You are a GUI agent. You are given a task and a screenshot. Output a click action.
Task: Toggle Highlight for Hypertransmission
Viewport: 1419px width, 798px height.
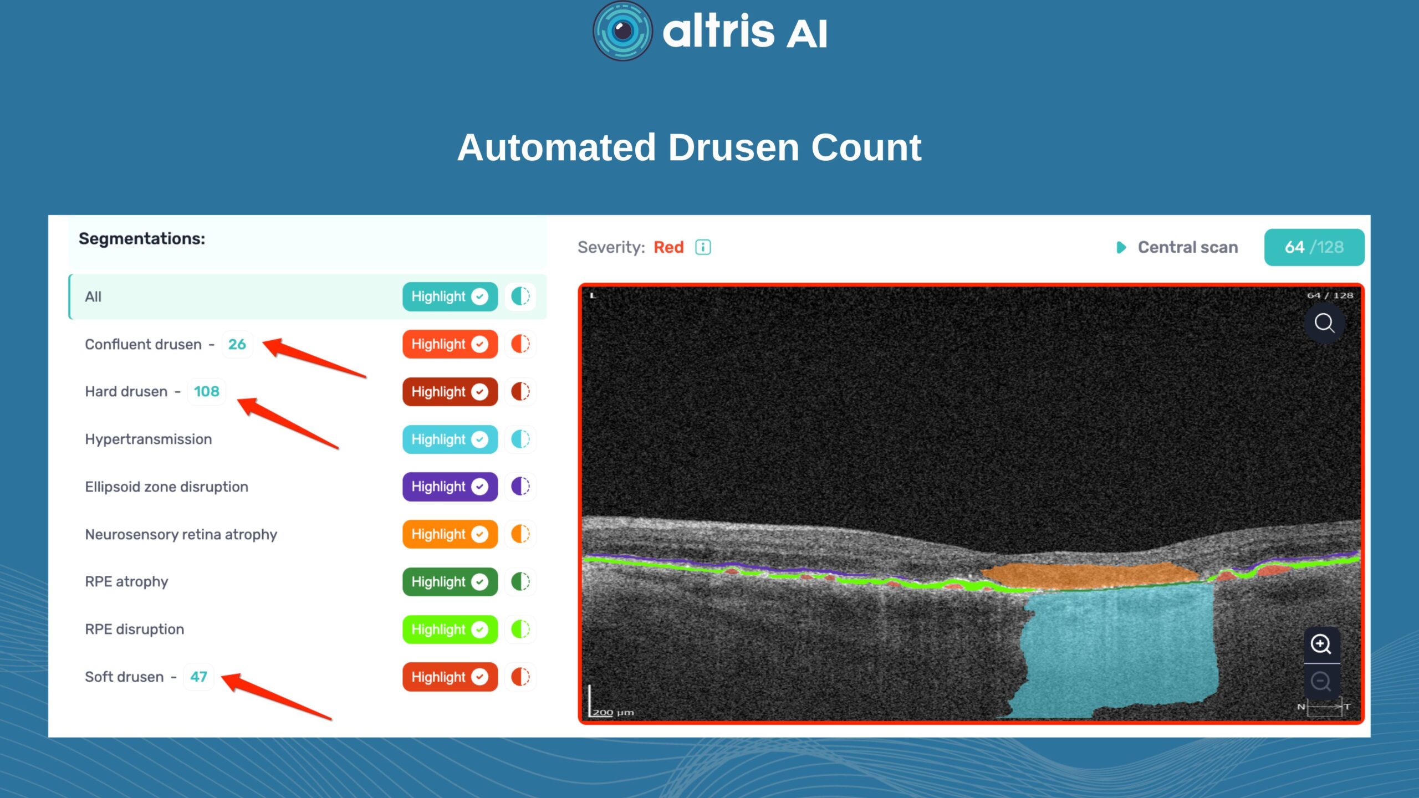(x=450, y=439)
